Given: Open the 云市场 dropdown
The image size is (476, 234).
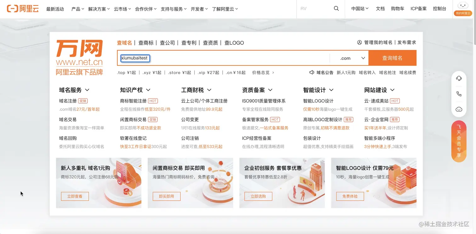Looking at the screenshot, I should tap(122, 9).
